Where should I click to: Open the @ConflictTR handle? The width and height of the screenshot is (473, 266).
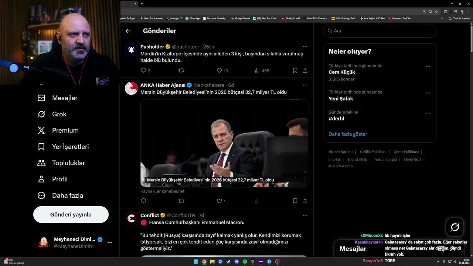point(181,215)
